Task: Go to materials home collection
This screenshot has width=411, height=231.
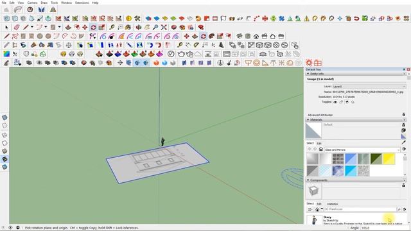Action: coord(321,150)
